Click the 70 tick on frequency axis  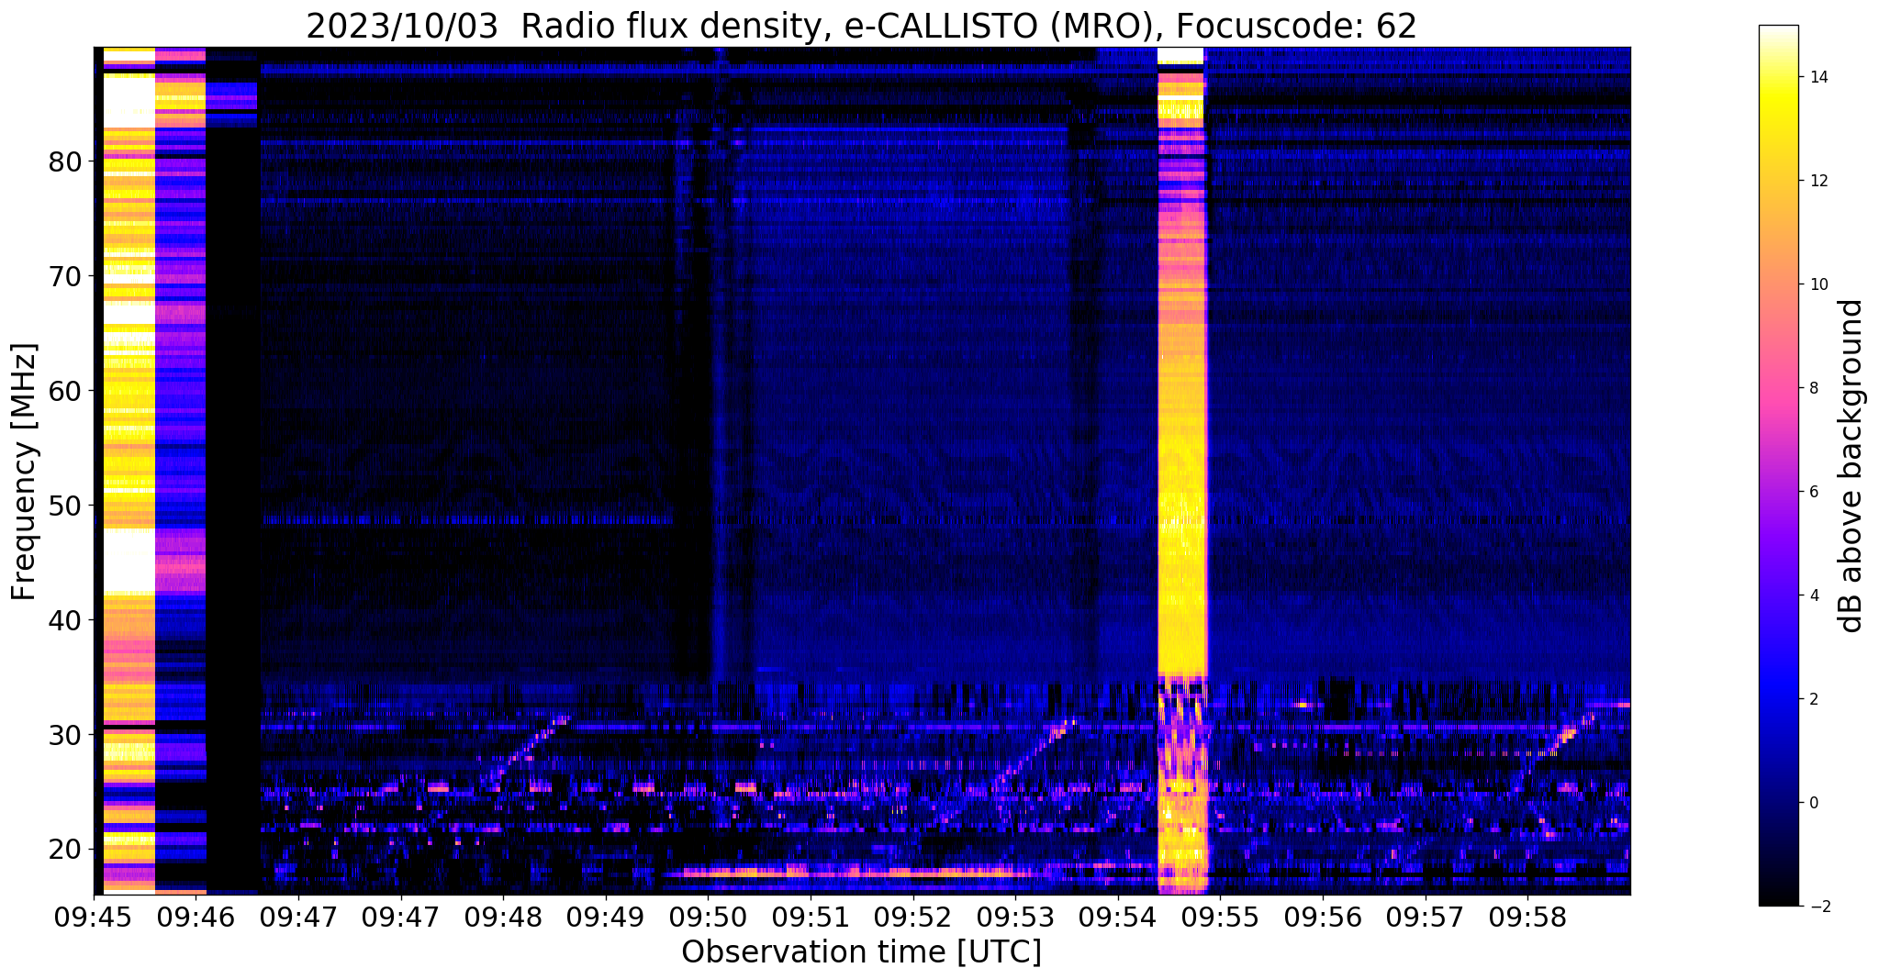[x=65, y=277]
